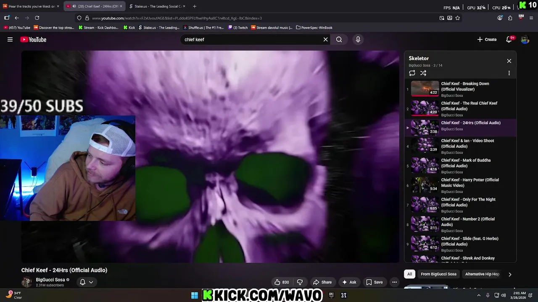The height and width of the screenshot is (302, 538).
Task: Open the Shuffle.us bookmark
Action: pos(204,28)
